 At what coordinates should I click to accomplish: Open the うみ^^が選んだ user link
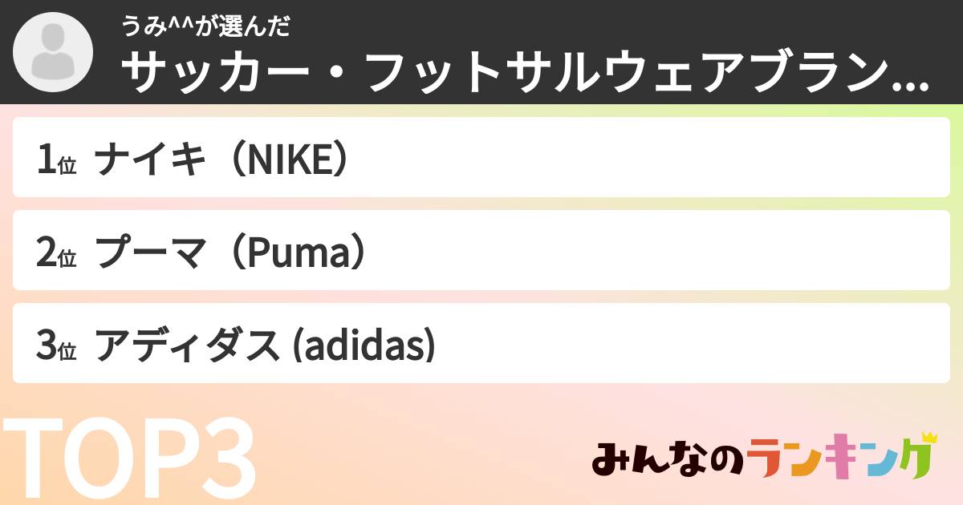(205, 27)
